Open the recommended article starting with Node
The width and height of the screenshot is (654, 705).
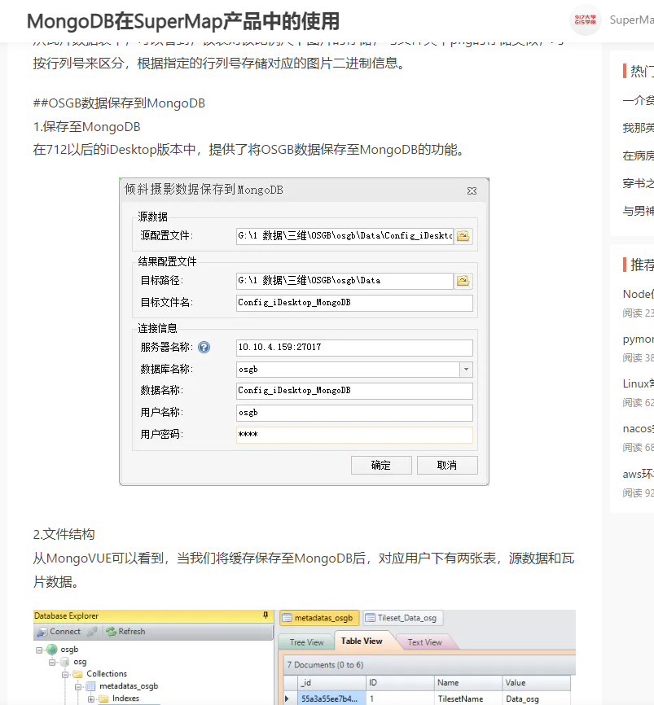click(639, 294)
